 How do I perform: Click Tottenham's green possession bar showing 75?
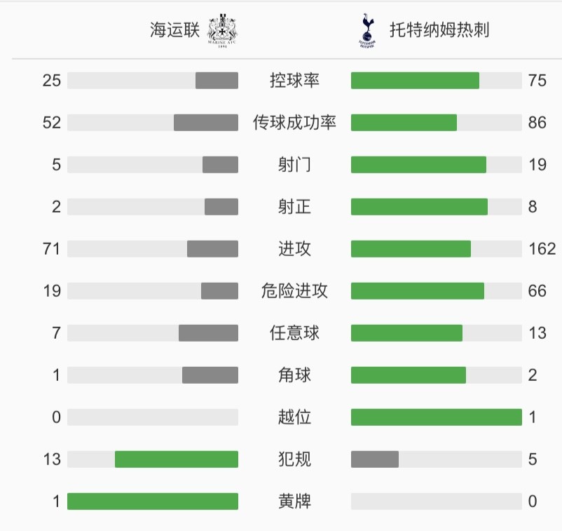point(415,81)
